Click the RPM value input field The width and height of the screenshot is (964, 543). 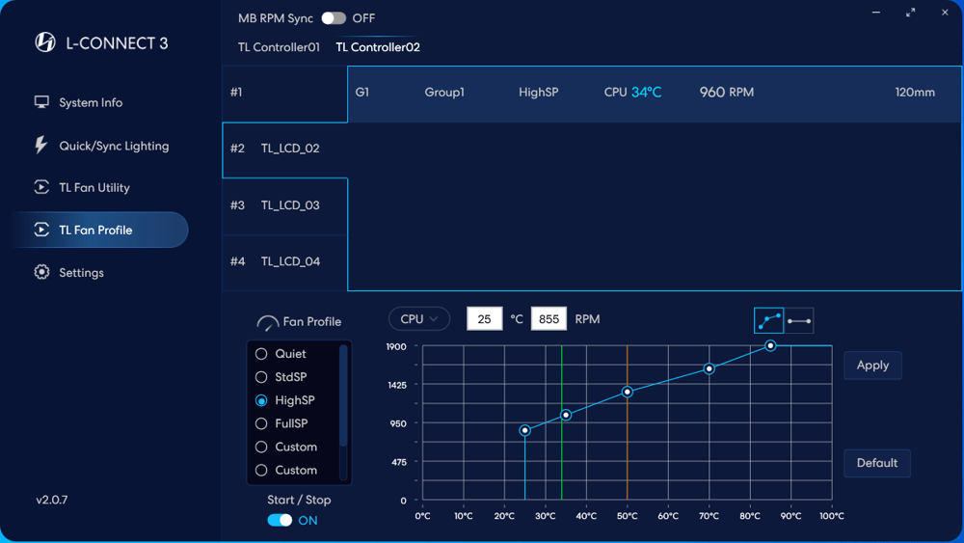pos(549,319)
